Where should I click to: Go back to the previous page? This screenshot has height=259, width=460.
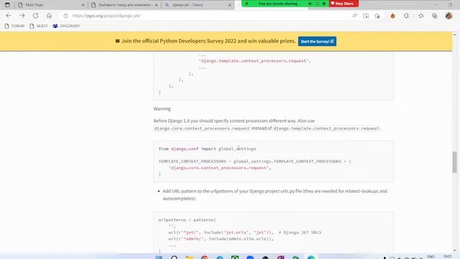tap(9, 16)
